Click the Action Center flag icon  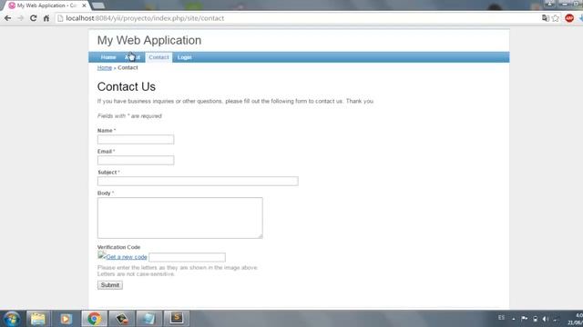click(x=525, y=319)
